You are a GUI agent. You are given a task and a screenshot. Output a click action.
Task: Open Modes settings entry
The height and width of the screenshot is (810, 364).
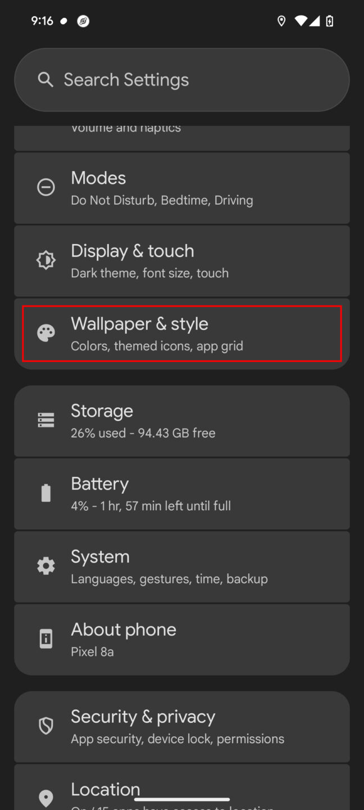point(182,187)
